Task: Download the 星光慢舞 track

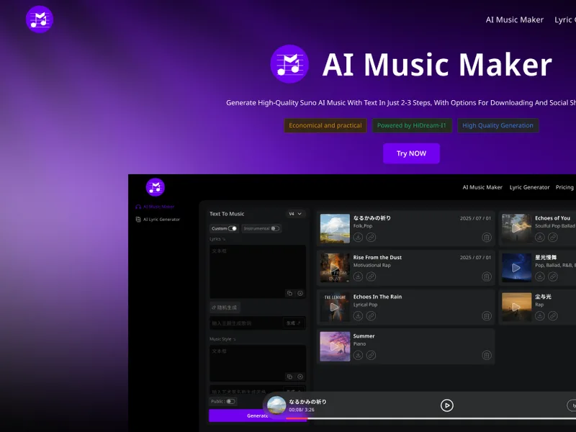Action: tap(539, 276)
